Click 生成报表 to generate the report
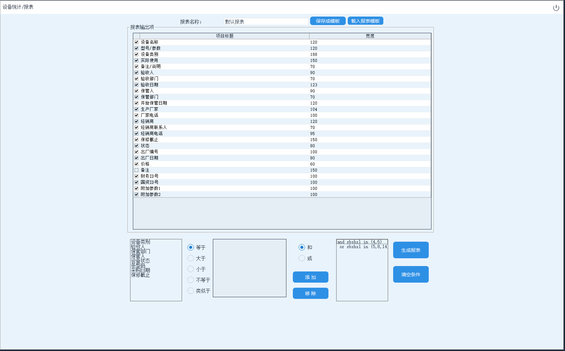Screen dimensions: 565x351 (410, 250)
